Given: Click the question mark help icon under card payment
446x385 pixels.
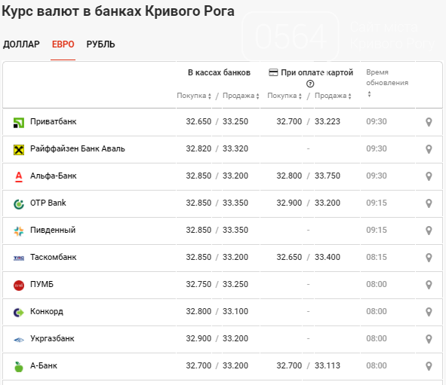Looking at the screenshot, I should tap(310, 84).
